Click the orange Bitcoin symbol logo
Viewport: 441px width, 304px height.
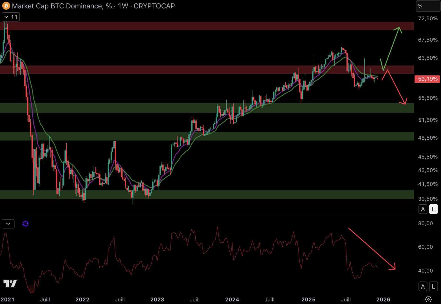click(6, 6)
